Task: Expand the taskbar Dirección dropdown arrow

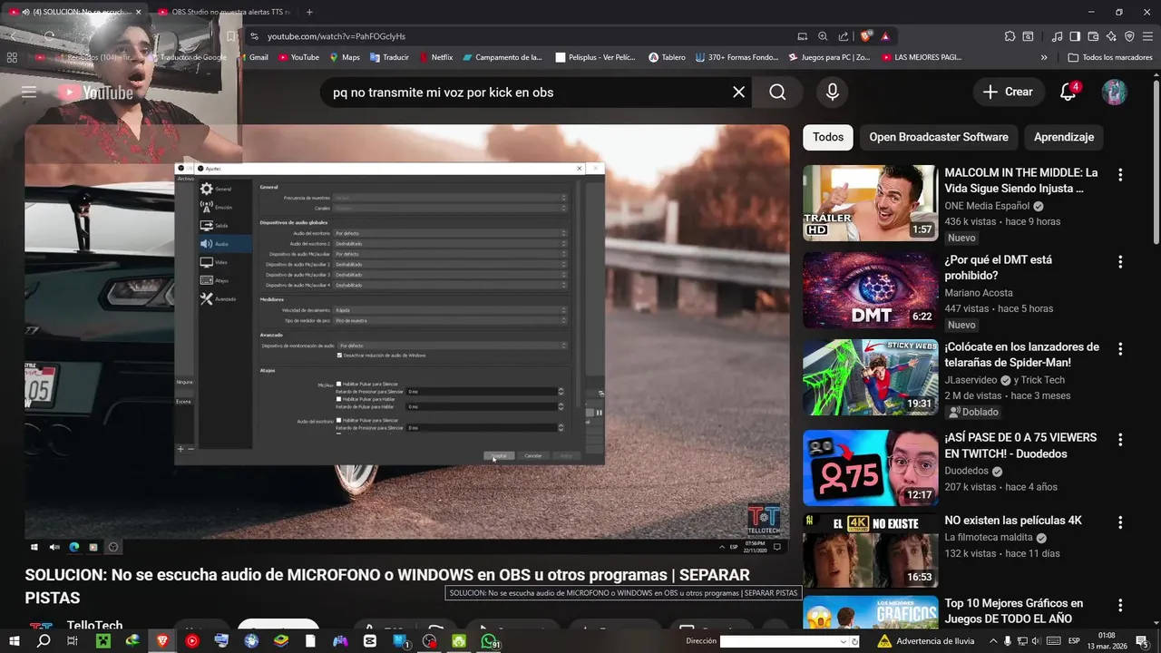Action: 844,641
